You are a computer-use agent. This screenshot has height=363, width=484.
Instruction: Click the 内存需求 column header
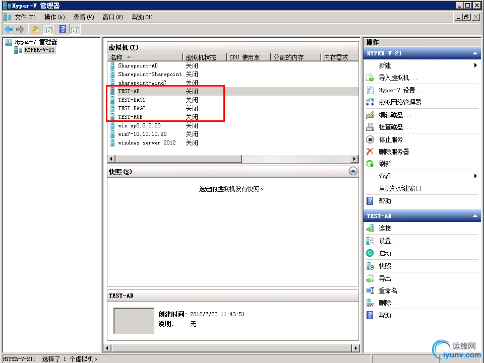(x=339, y=57)
